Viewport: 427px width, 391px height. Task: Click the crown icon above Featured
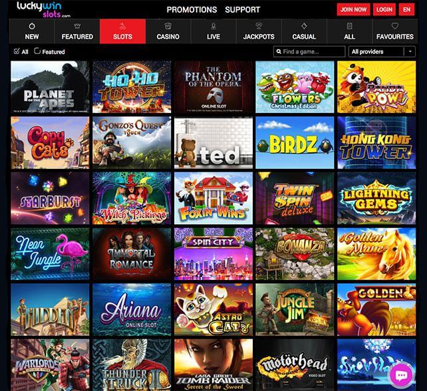pyautogui.click(x=77, y=26)
